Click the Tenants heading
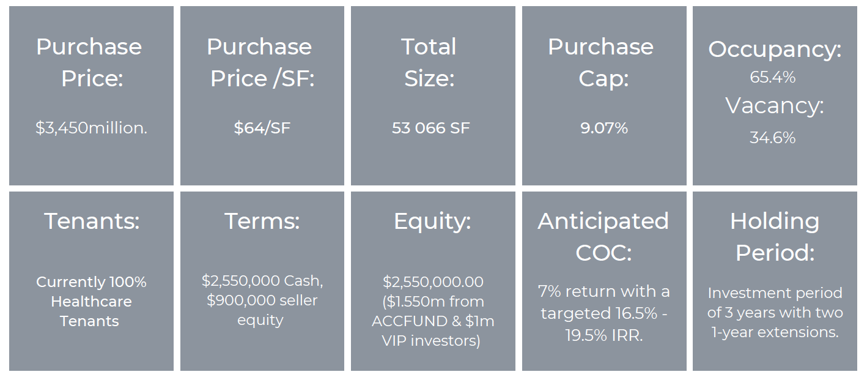 click(92, 220)
